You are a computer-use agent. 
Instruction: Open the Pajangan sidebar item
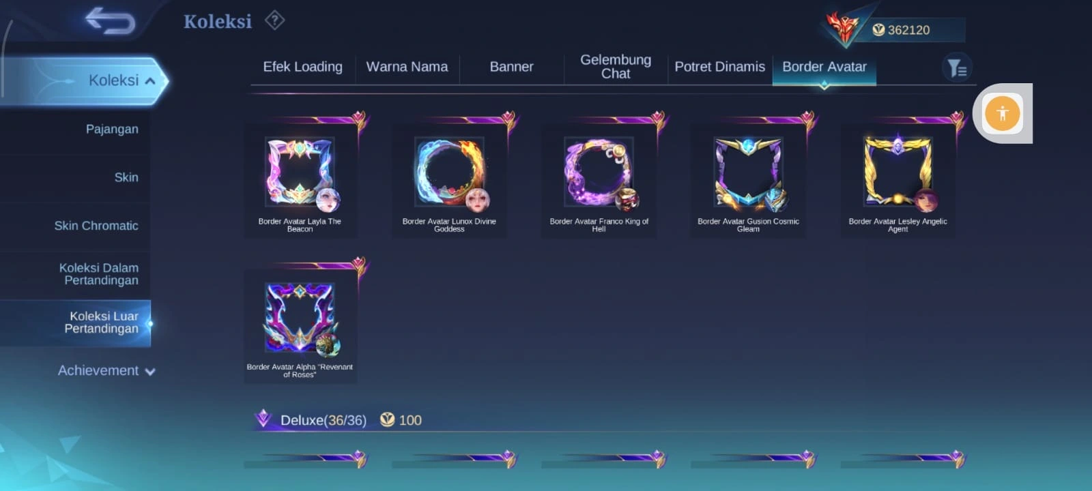[112, 129]
